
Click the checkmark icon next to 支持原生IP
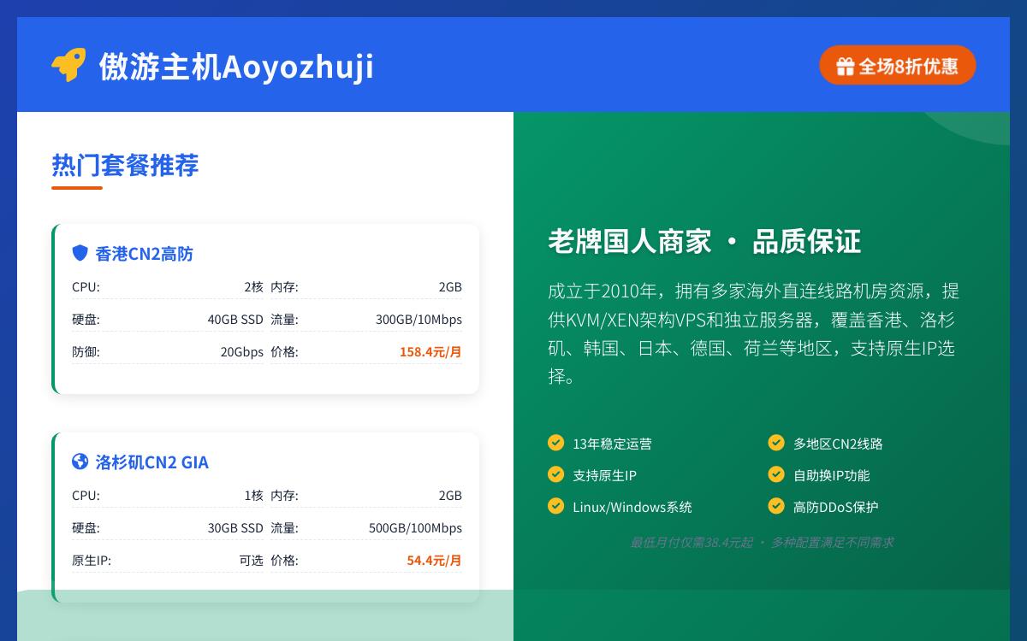[555, 474]
